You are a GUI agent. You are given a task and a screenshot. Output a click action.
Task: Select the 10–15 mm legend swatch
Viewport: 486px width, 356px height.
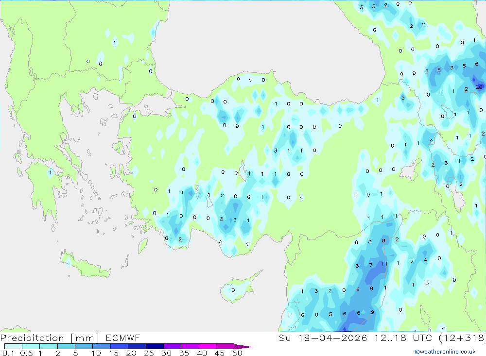(102, 346)
